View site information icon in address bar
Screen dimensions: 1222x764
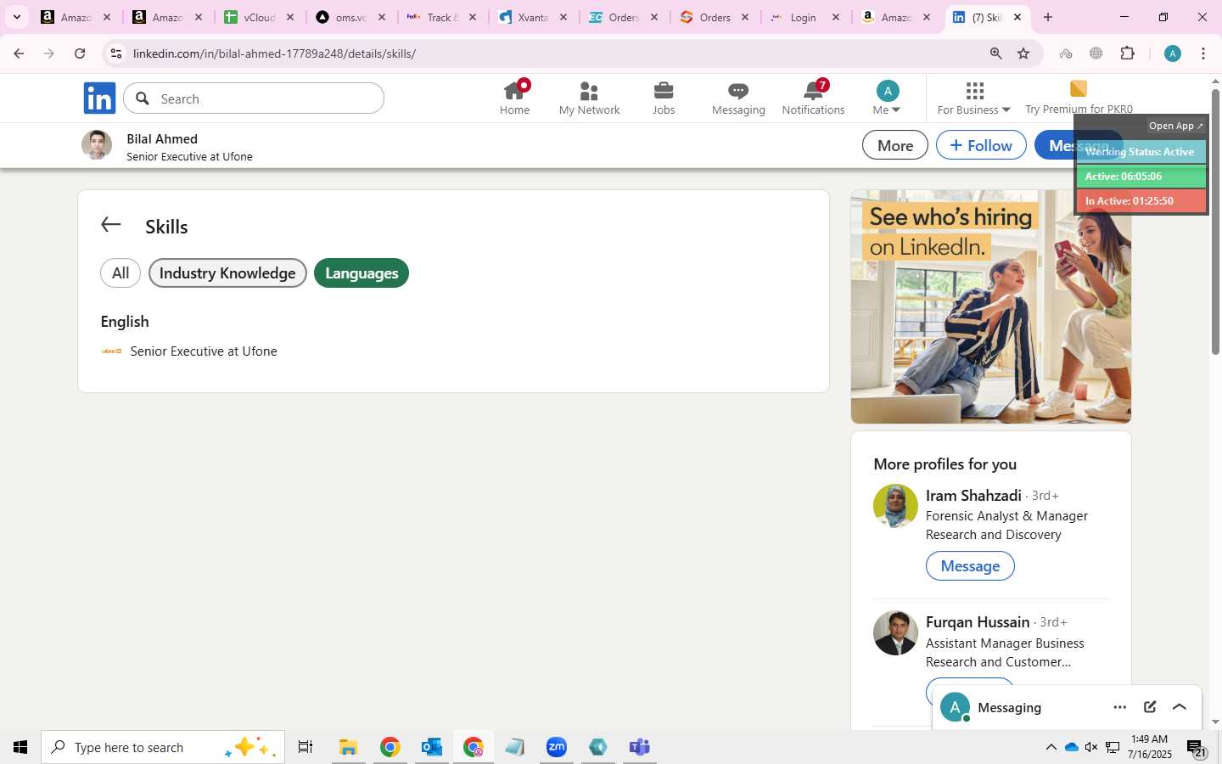(x=116, y=53)
